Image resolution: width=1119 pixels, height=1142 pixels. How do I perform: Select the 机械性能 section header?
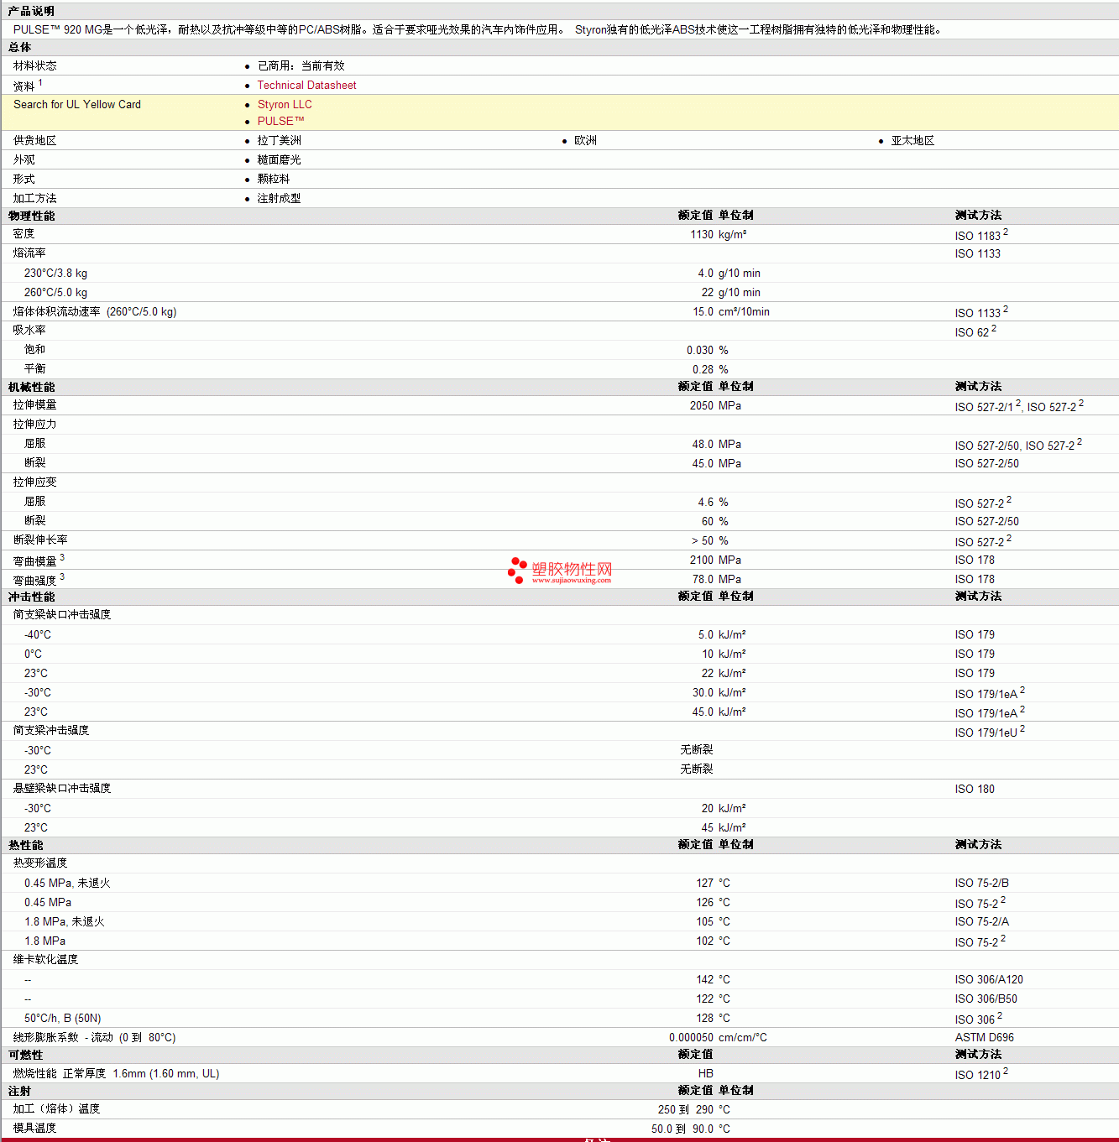pyautogui.click(x=31, y=387)
